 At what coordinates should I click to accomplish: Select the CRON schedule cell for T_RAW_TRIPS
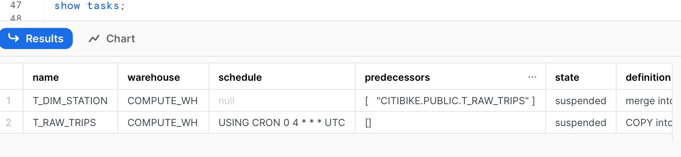tap(282, 123)
